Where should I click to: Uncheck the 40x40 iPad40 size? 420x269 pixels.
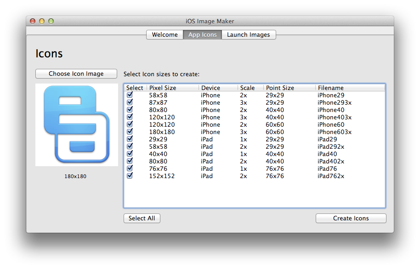(x=130, y=154)
